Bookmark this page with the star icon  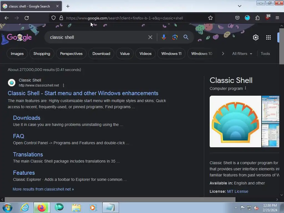210,18
